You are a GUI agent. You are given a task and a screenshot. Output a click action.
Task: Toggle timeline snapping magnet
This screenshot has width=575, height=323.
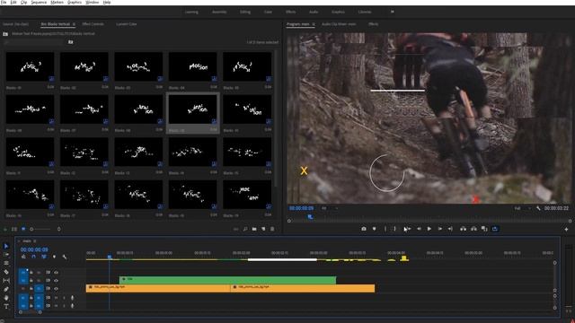pyautogui.click(x=33, y=258)
